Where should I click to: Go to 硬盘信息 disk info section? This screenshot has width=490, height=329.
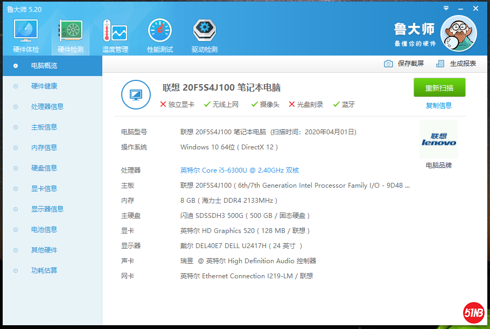[x=44, y=168]
